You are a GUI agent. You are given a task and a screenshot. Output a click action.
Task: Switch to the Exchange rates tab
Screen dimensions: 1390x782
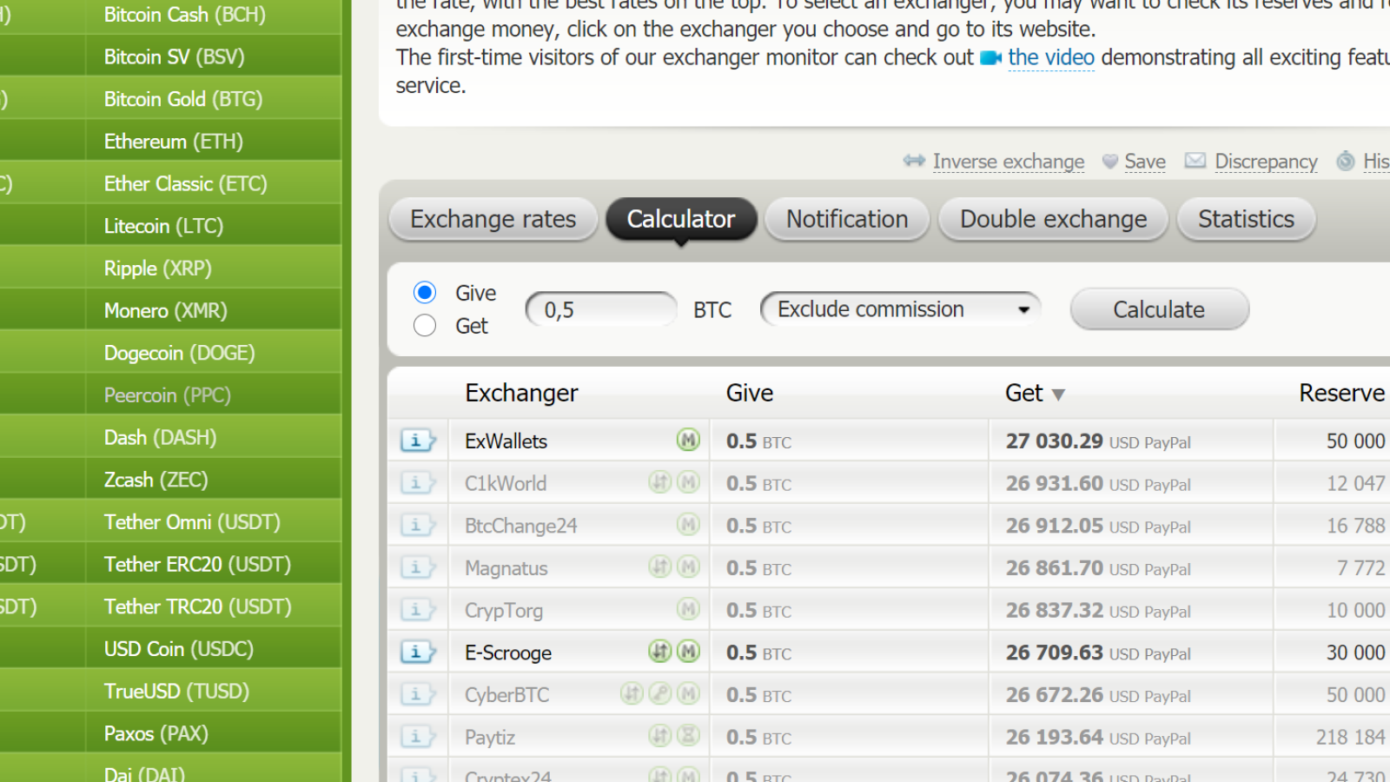(x=493, y=219)
